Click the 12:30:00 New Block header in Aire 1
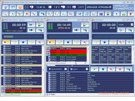 (22, 76)
